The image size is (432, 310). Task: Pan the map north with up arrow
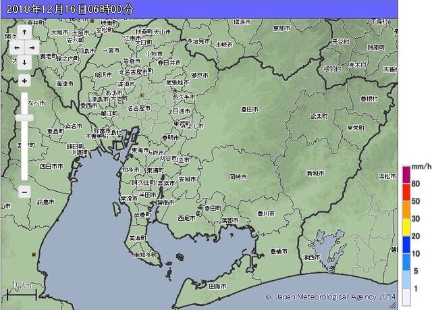tap(24, 32)
